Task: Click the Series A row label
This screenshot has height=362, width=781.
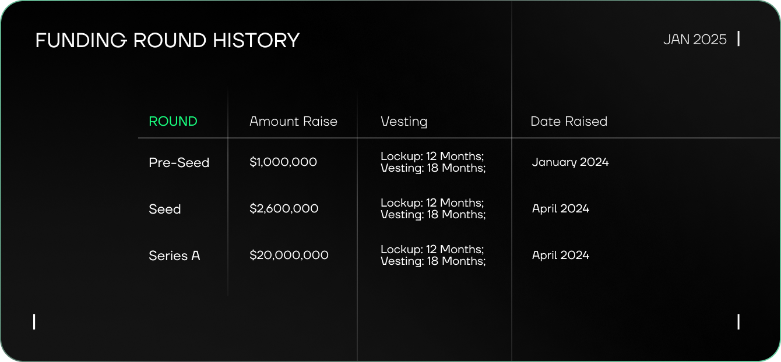Action: 174,255
